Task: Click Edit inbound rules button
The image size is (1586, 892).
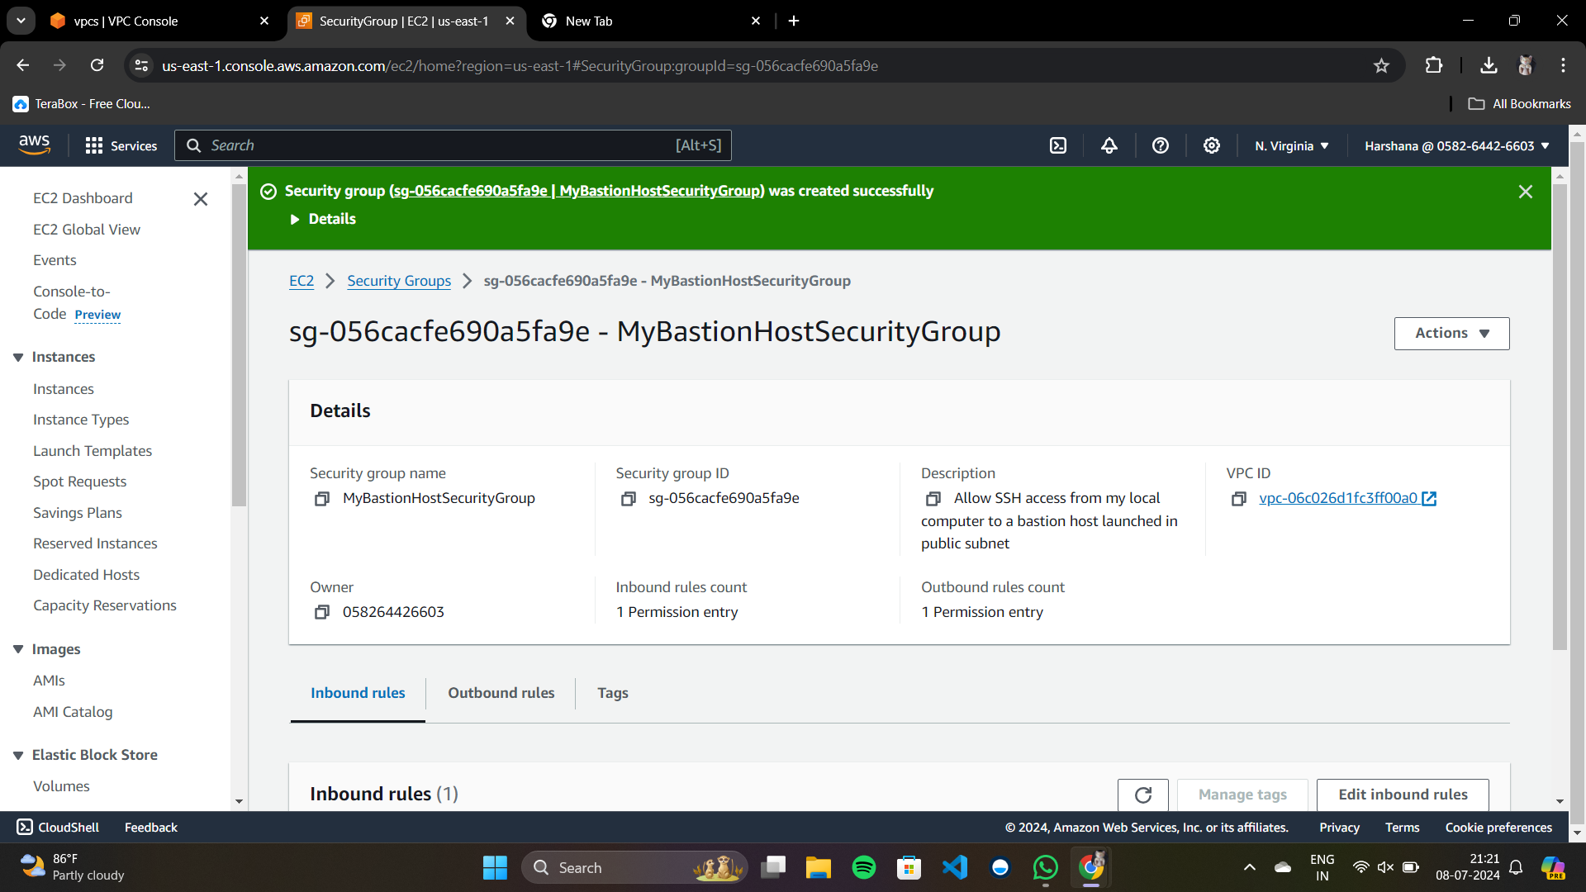Action: (1403, 795)
